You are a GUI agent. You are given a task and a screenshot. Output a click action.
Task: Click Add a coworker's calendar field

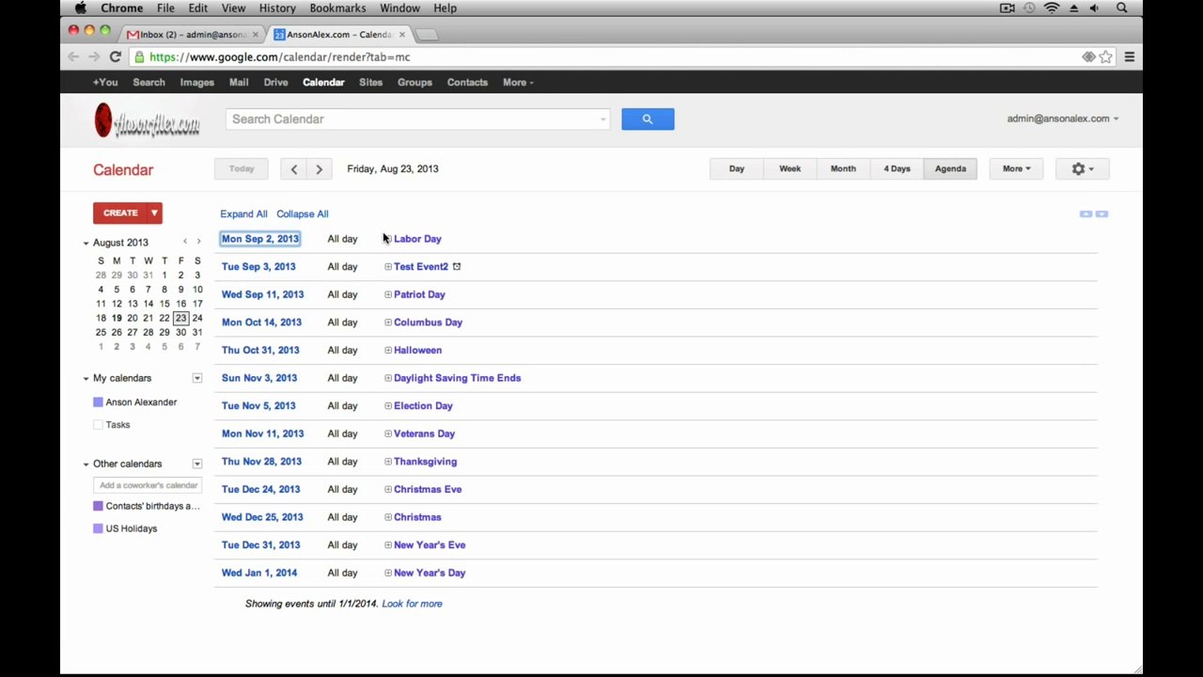click(x=148, y=485)
